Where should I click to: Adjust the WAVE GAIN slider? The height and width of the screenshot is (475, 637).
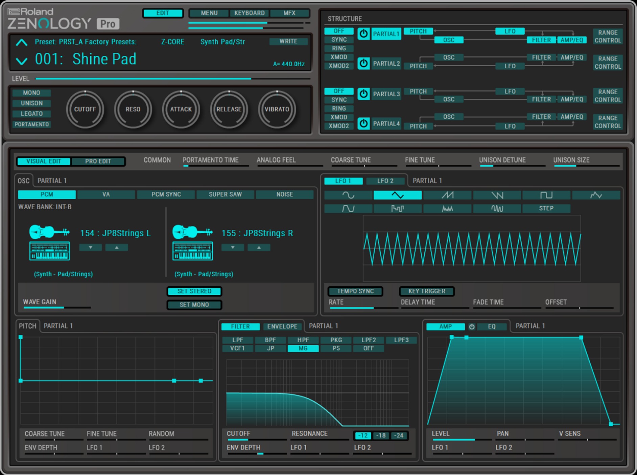point(57,307)
